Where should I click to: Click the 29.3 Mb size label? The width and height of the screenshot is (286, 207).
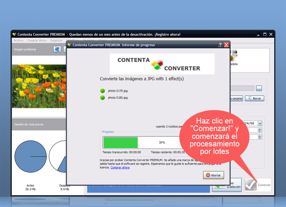(x=30, y=189)
